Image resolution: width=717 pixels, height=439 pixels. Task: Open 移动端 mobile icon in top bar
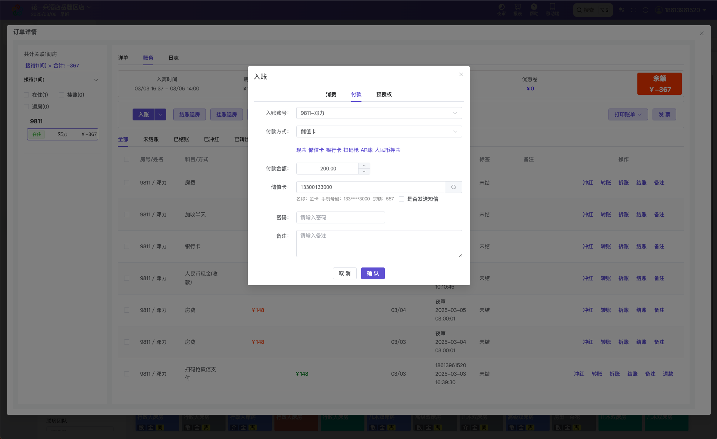553,10
